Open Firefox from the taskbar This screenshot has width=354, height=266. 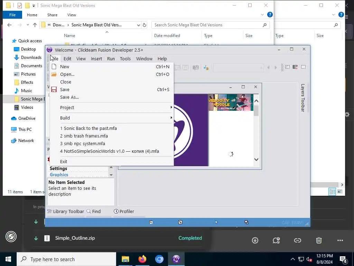tap(142, 259)
